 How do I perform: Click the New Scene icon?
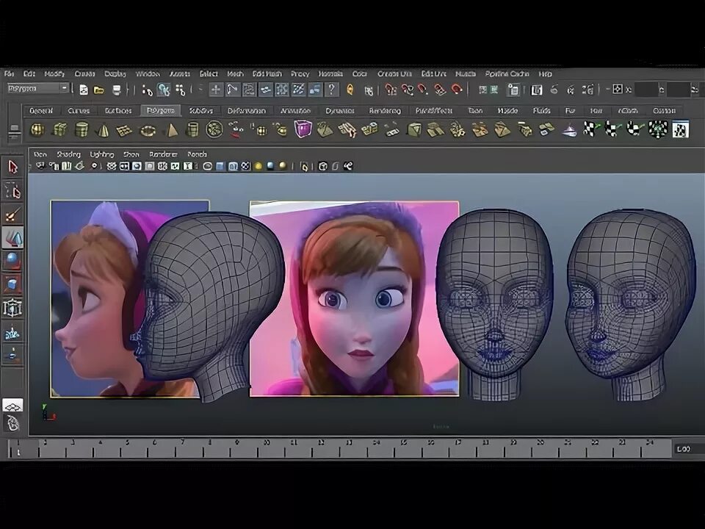pyautogui.click(x=84, y=90)
